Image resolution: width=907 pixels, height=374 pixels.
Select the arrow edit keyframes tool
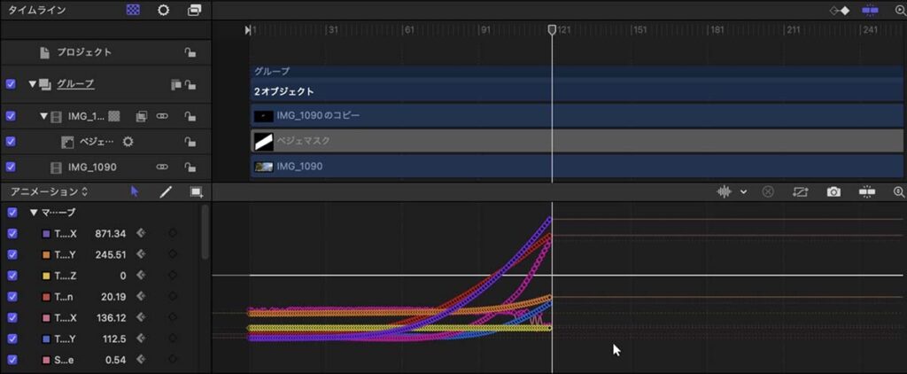[135, 191]
